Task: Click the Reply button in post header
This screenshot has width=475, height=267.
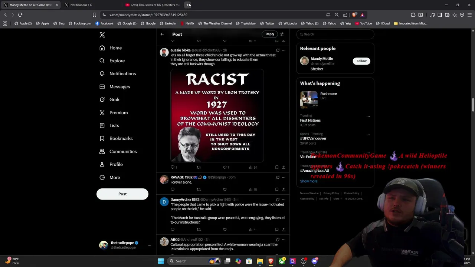Action: click(270, 34)
